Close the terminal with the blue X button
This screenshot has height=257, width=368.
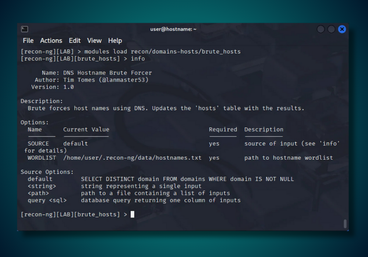[342, 29]
